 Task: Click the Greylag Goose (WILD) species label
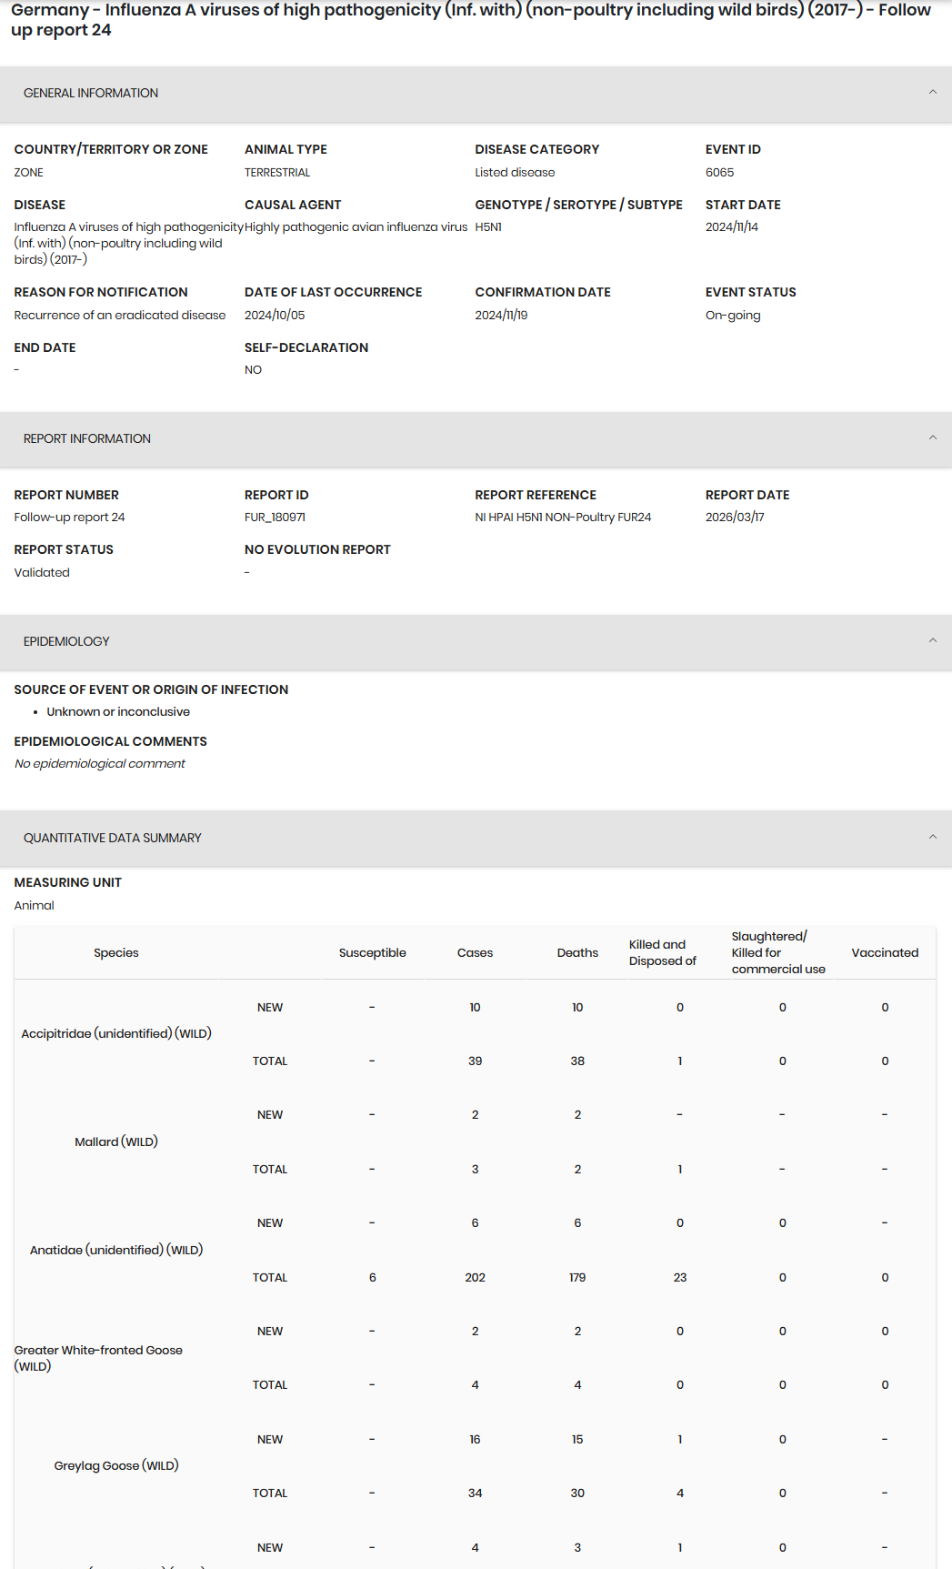(116, 1465)
